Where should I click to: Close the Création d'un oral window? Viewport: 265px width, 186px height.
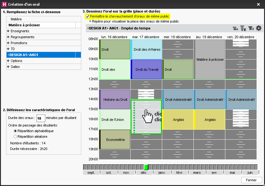[258, 4]
